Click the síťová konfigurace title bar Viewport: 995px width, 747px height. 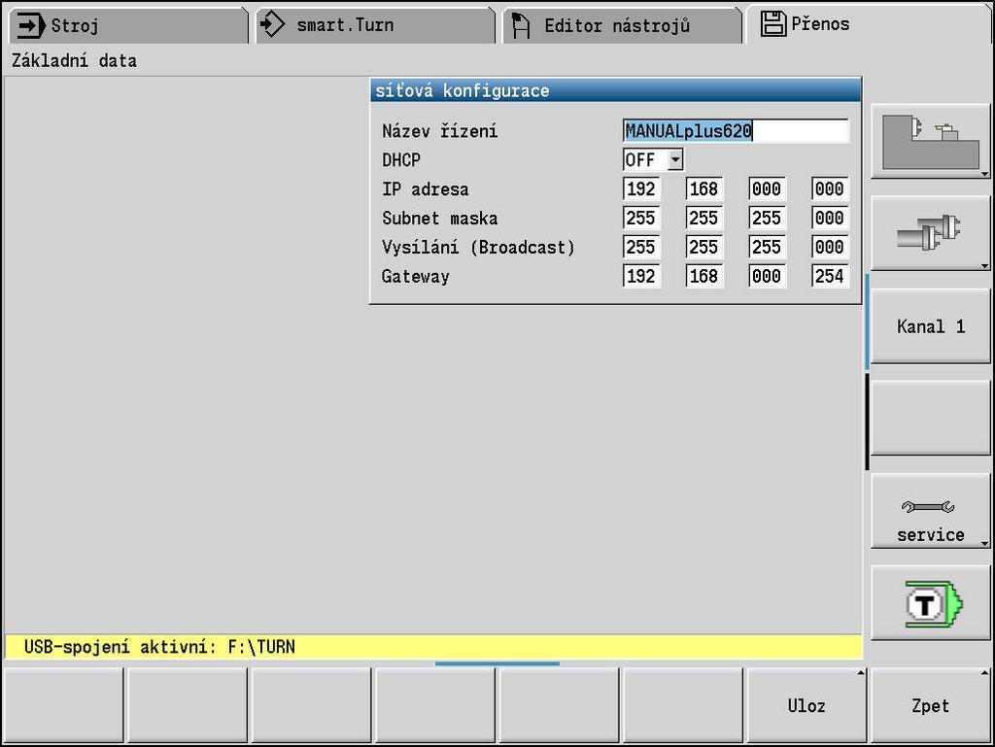tap(615, 90)
